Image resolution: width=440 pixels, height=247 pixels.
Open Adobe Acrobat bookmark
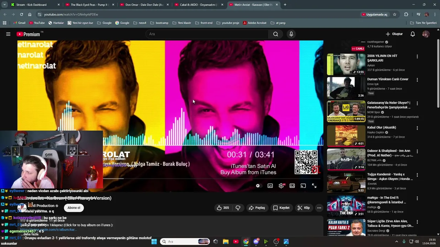pos(255,23)
